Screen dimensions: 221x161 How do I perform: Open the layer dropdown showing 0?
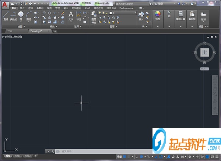tap(117, 13)
